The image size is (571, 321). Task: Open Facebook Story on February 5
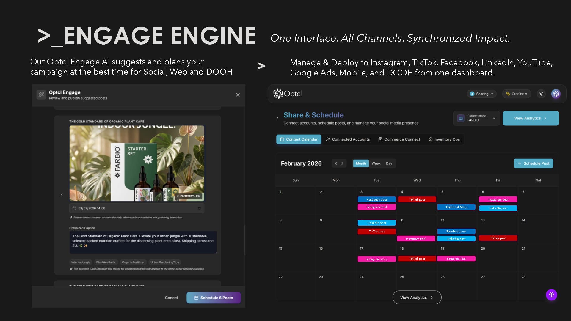(457, 207)
